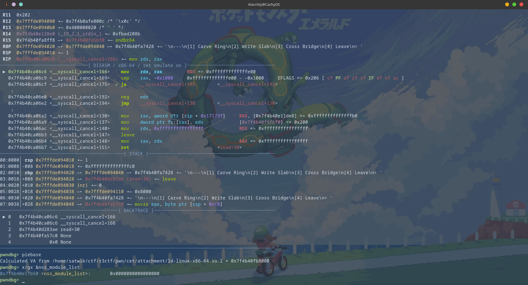This screenshot has width=528, height=285.
Task: Click the "IF" flag in EFLAGS
Action: (x=371, y=78)
